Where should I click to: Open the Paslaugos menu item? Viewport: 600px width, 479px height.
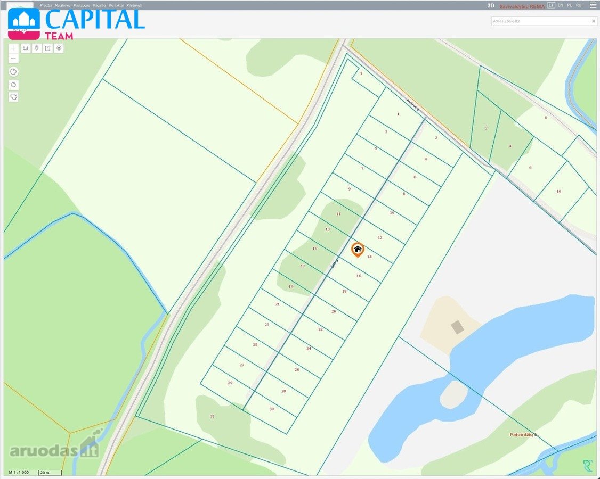coord(82,5)
